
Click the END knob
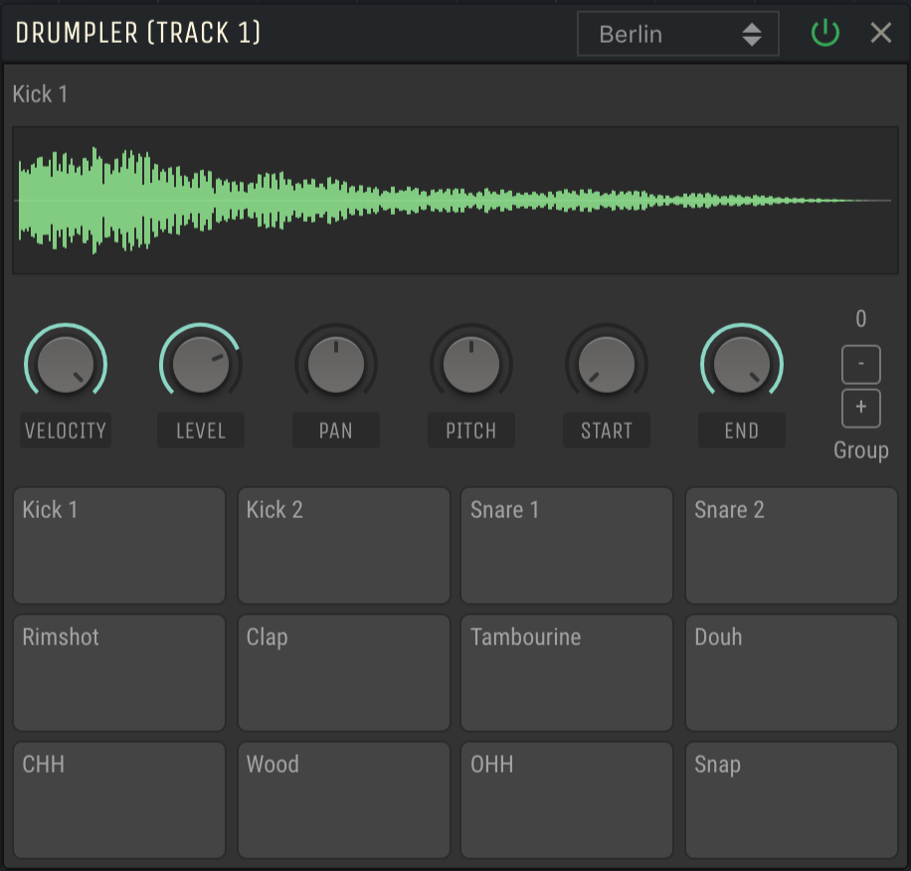[x=741, y=363]
